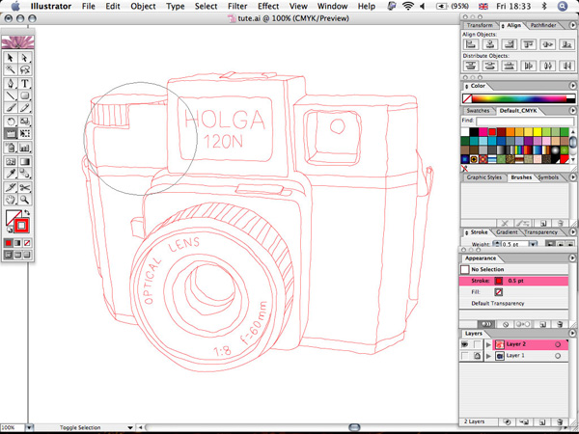Image resolution: width=579 pixels, height=434 pixels.
Task: Click Create New Layer icon in Layers panel
Action: (542, 421)
